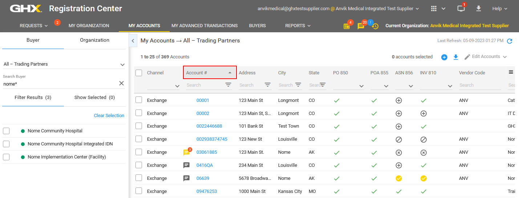Clear the Search Buyer field with X
Screen dimensions: 519x198
click(122, 83)
